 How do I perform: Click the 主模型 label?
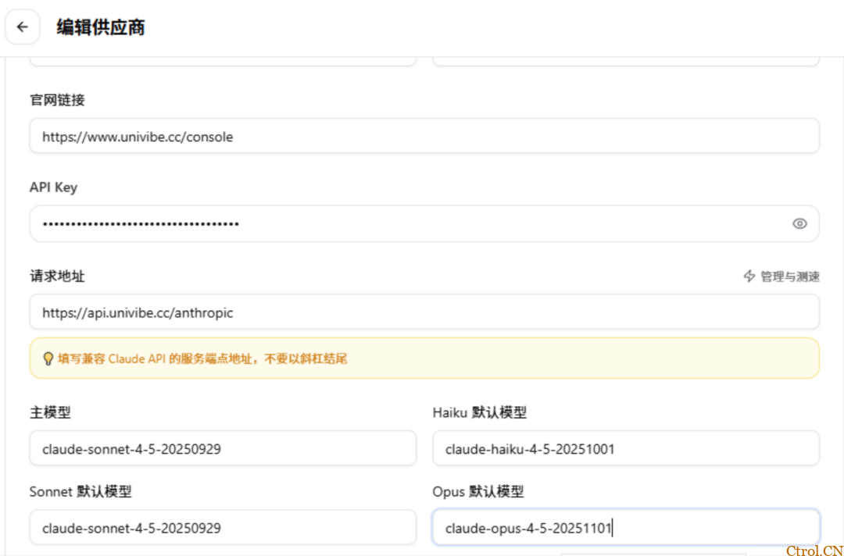pos(50,412)
